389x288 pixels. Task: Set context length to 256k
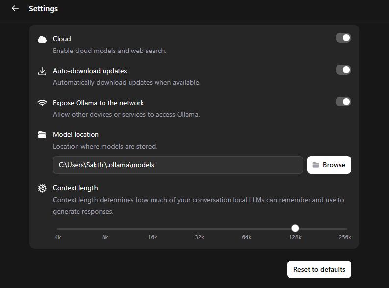346,229
